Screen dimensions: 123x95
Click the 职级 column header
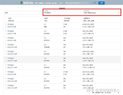[x=46, y=18]
